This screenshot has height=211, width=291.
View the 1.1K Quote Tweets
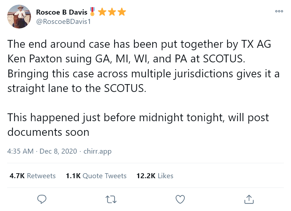tap(96, 176)
